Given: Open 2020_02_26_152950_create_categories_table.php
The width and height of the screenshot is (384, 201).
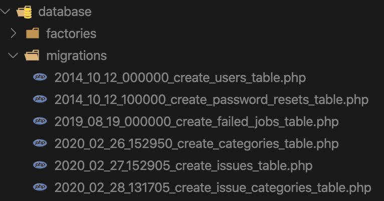Looking at the screenshot, I should tap(197, 143).
